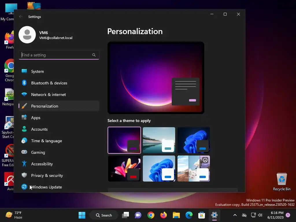The width and height of the screenshot is (296, 222).
Task: Open the Windows Start button
Action: click(x=82, y=215)
